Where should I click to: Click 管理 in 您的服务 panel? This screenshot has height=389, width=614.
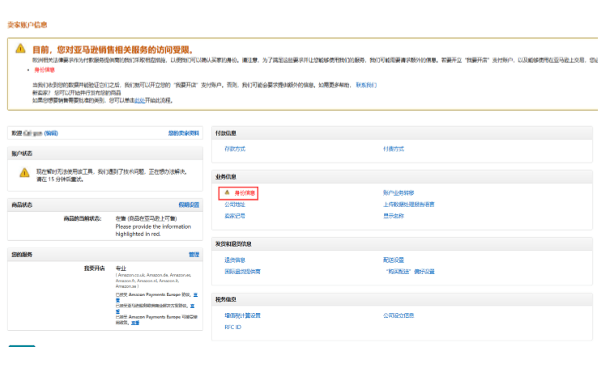[194, 255]
